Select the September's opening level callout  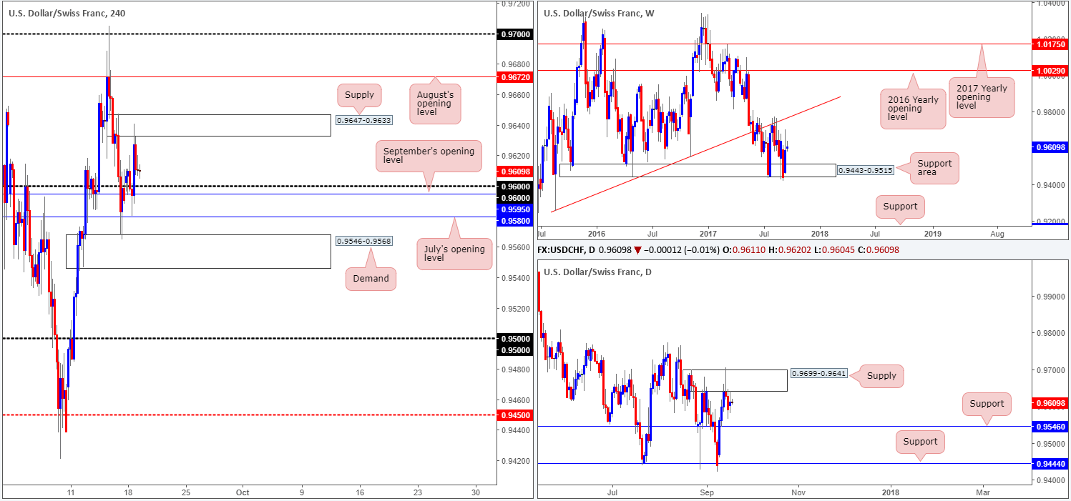click(427, 156)
